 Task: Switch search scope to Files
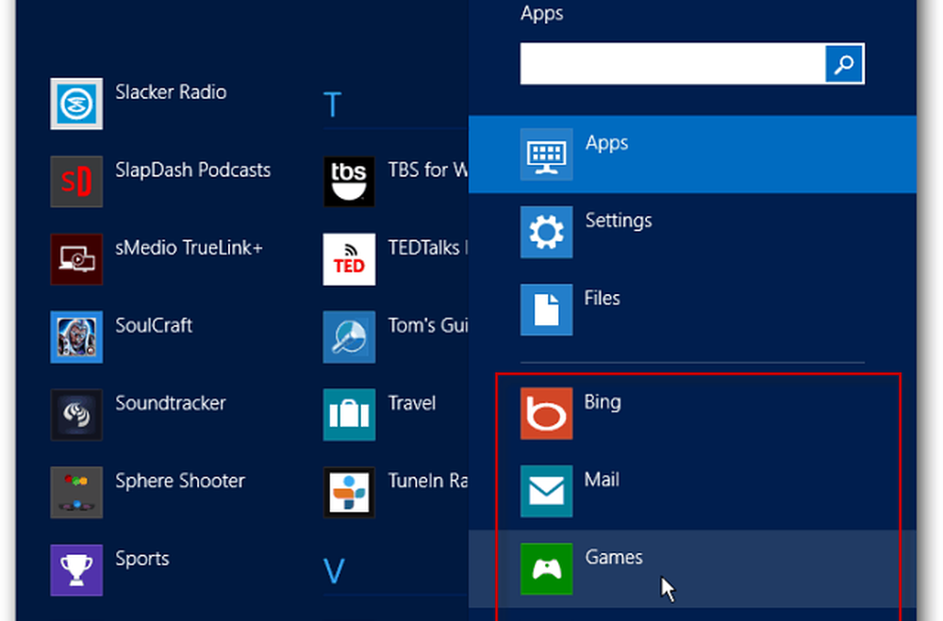[x=600, y=298]
